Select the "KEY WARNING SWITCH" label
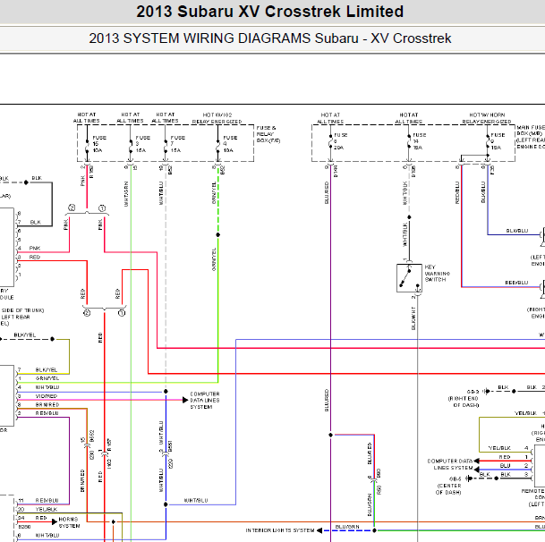 coord(437,273)
